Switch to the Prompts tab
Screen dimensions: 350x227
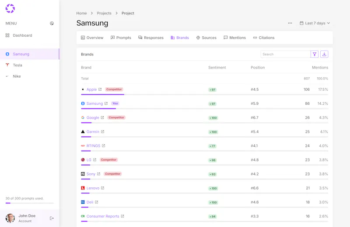coord(121,38)
